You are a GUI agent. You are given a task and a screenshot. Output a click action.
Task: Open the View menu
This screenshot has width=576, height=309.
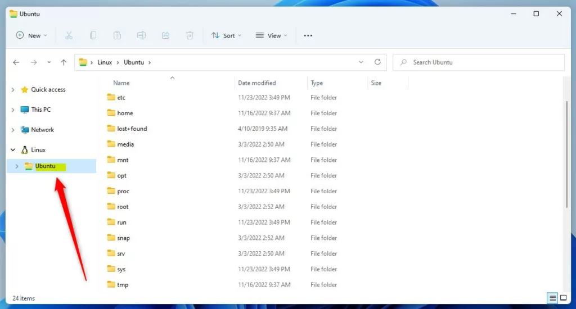click(x=271, y=35)
